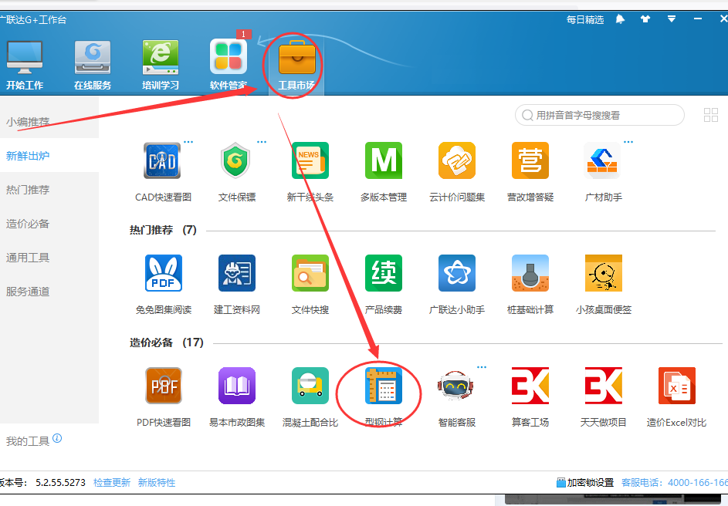Open 加密锁设置 in status bar
728x506 pixels.
pyautogui.click(x=585, y=483)
